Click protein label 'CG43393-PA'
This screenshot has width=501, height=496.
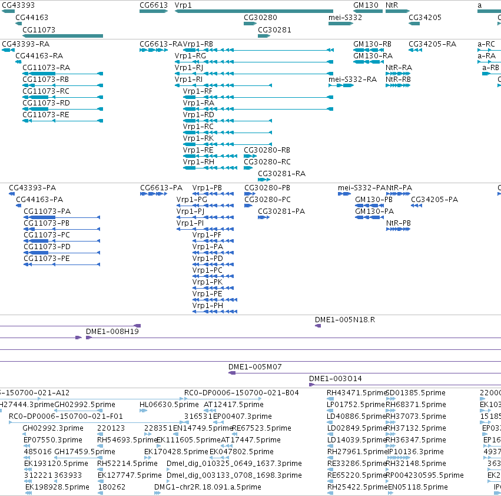pos(32,188)
